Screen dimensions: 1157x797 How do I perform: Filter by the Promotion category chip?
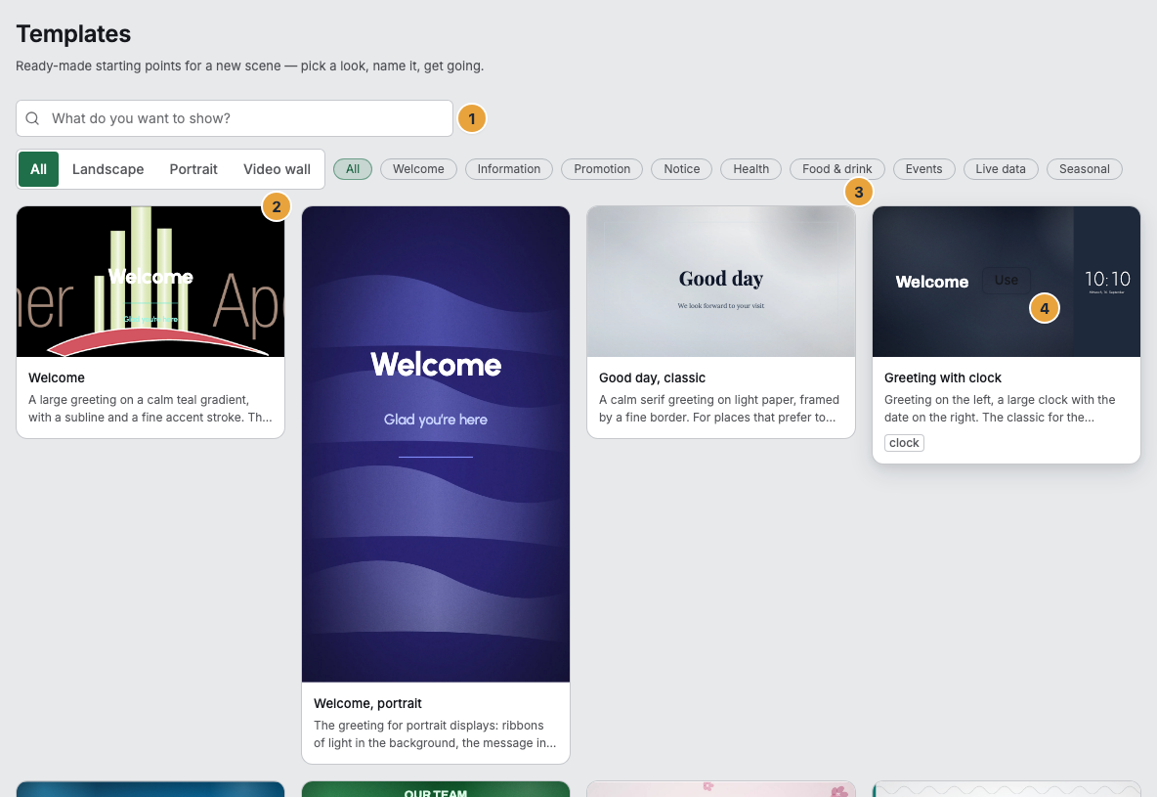tap(602, 169)
